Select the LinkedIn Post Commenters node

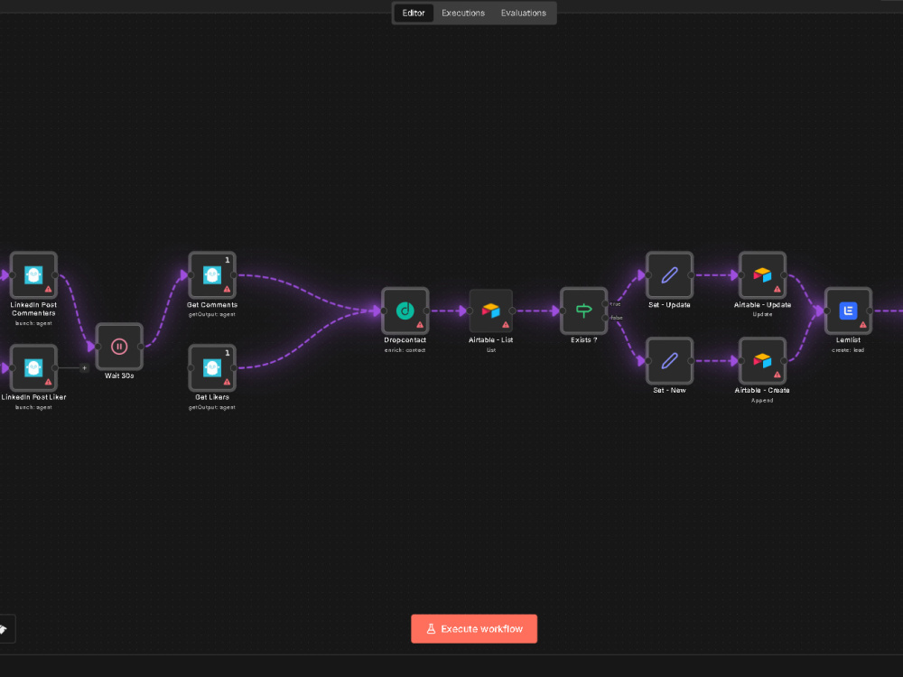[33, 275]
